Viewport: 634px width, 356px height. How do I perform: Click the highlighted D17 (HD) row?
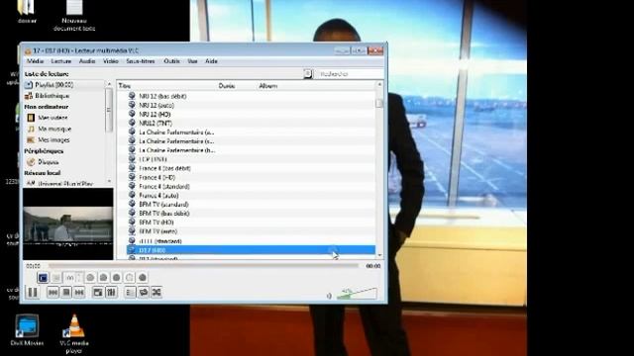click(x=251, y=250)
